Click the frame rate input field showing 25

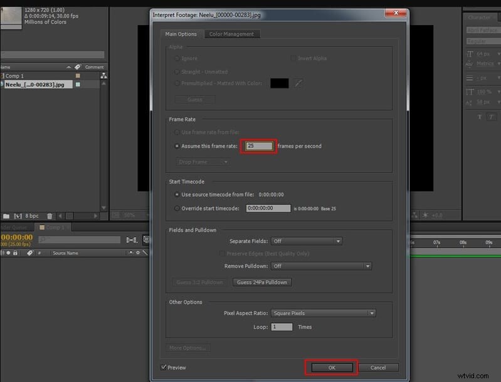(259, 146)
